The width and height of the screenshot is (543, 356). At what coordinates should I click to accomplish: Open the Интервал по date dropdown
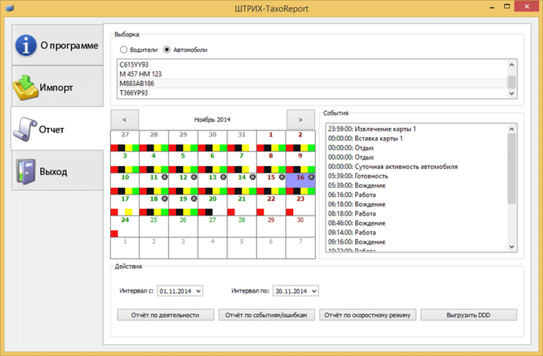[314, 291]
